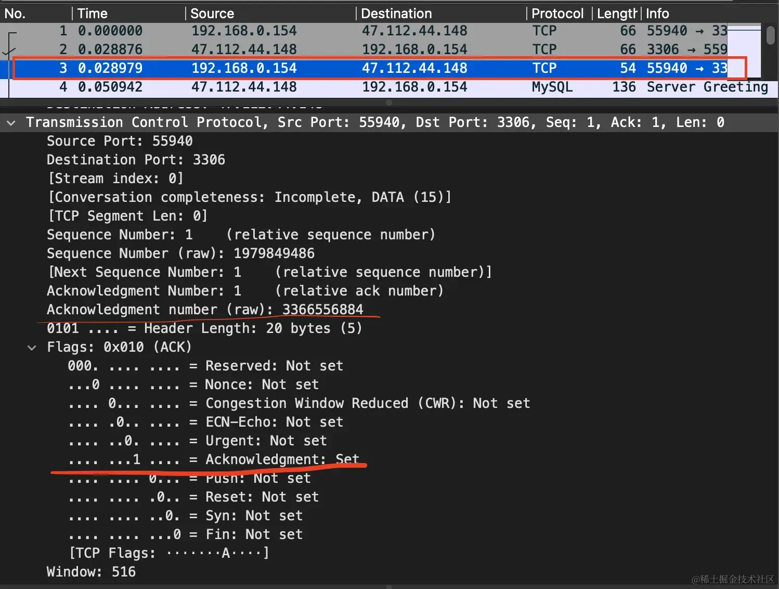This screenshot has width=779, height=589.
Task: Click the MySQL protocol cell in packet 4
Action: click(552, 87)
